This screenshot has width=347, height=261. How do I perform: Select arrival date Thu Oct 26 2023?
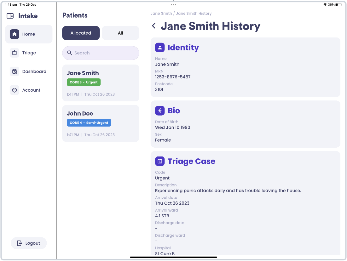[172, 203]
